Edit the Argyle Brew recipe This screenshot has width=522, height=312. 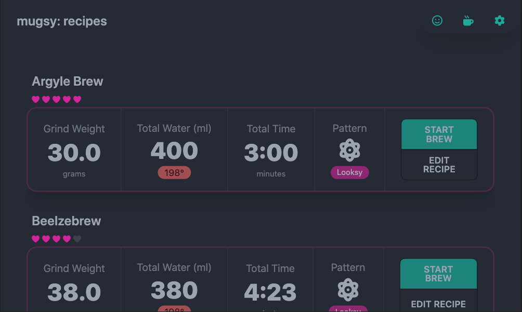point(439,165)
